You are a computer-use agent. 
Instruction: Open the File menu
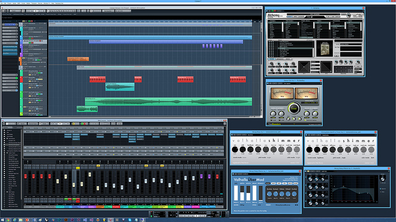1,4
